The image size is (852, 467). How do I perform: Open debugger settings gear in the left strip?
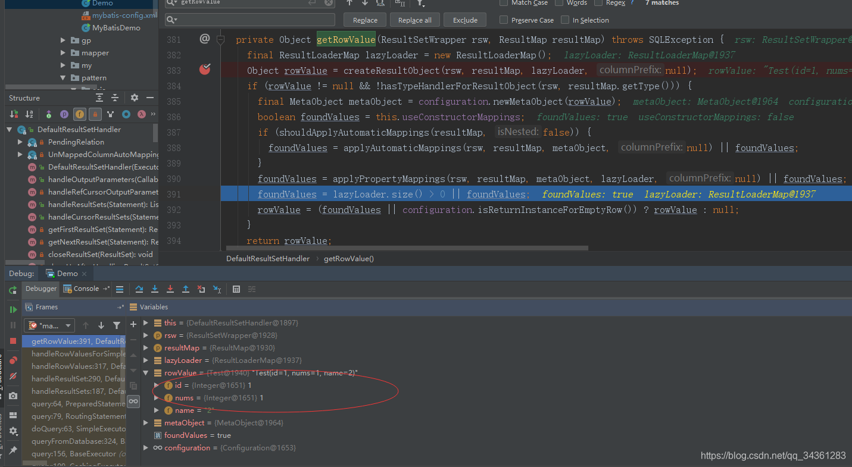coord(13,431)
